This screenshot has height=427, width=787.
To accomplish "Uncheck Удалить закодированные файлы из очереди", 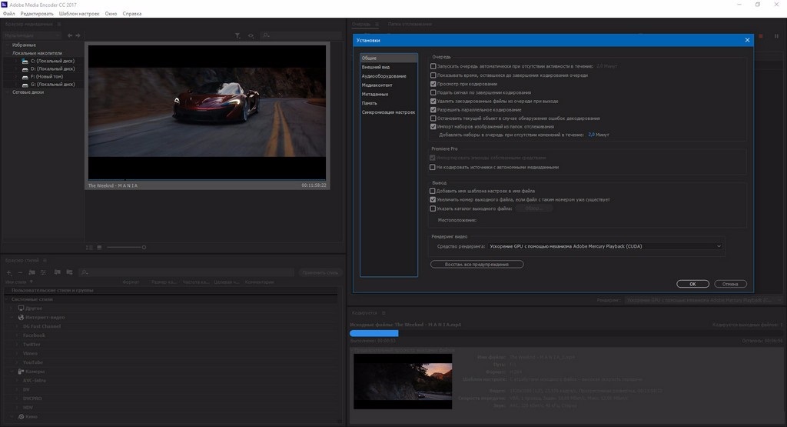I will [x=433, y=101].
